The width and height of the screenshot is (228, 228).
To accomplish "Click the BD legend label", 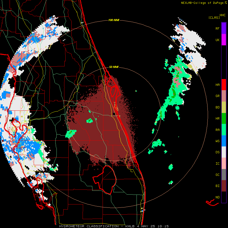I will click(x=217, y=107).
